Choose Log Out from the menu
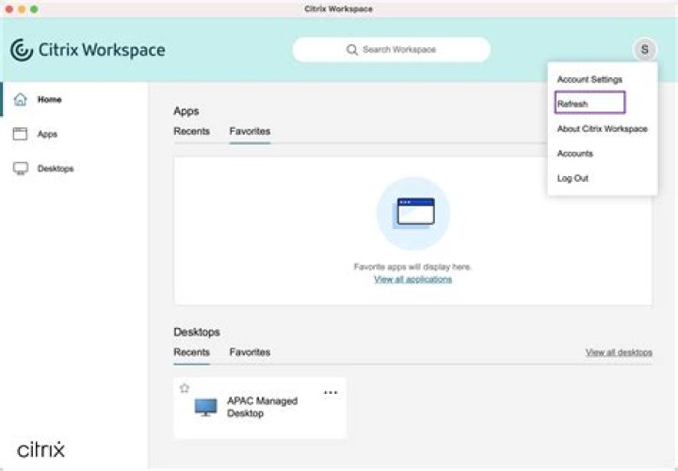Viewport: 678px width, 471px height. [x=573, y=178]
